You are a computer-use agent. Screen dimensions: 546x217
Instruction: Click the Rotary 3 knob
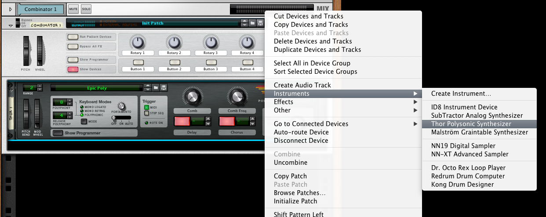tap(210, 42)
